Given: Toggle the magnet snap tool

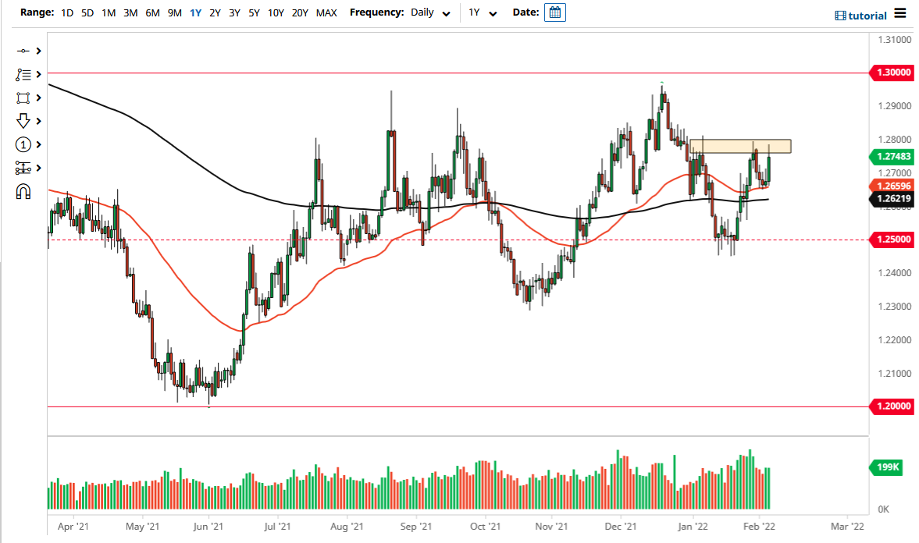Looking at the screenshot, I should 24,190.
